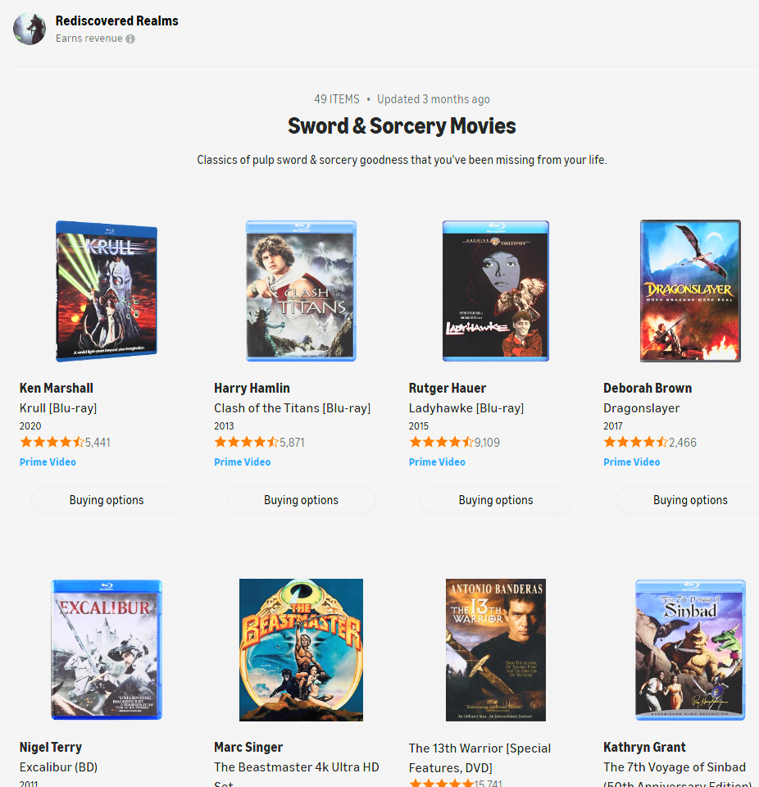Follow the Prime Video link under Krull
The height and width of the screenshot is (787, 759).
click(48, 462)
